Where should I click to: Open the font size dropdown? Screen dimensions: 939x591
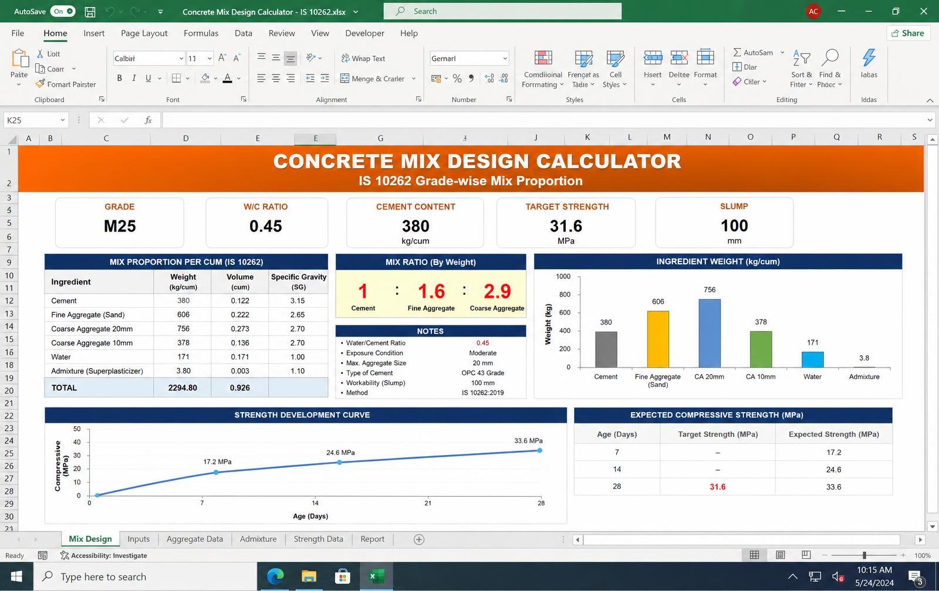209,59
